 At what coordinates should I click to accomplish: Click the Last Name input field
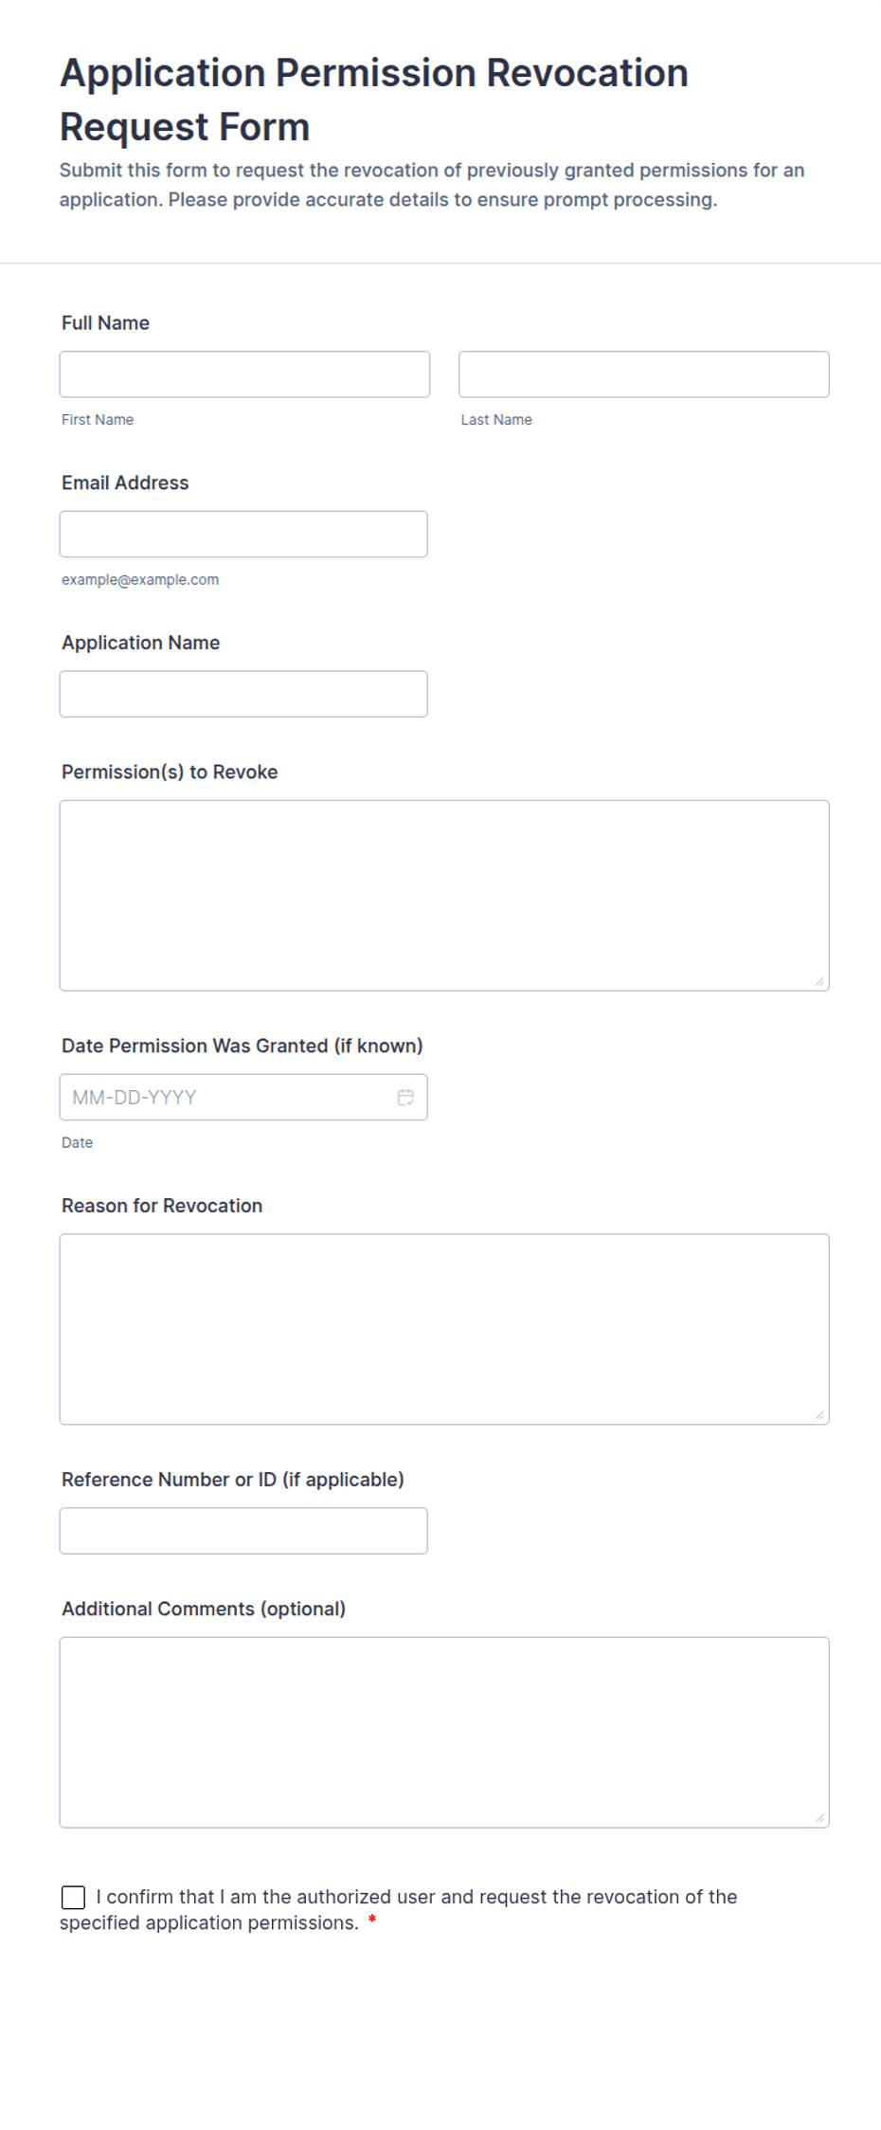tap(644, 374)
